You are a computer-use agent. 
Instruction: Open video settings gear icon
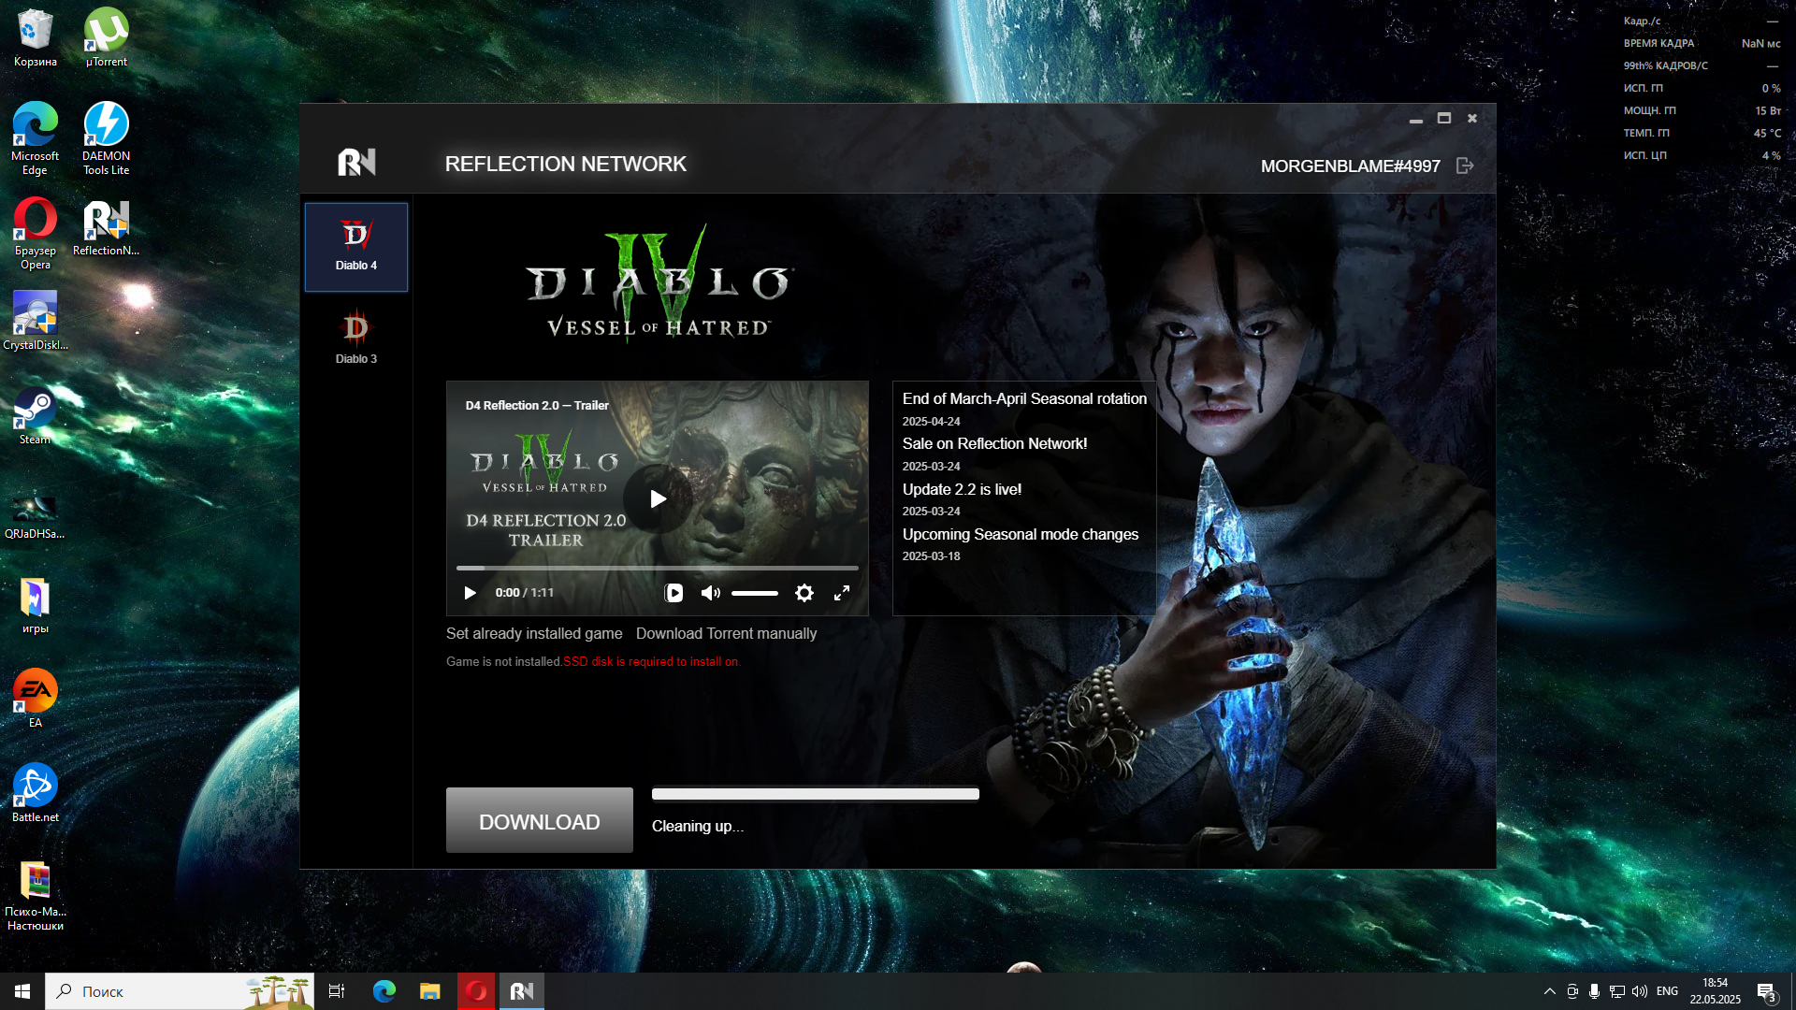tap(804, 593)
